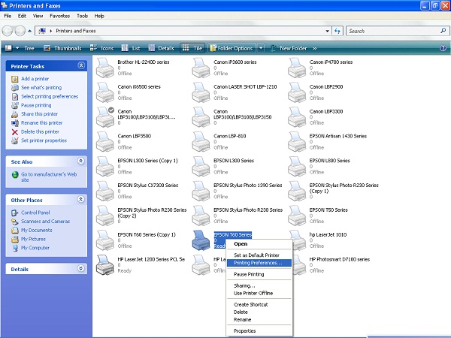
Task: Open the address bar dropdown arrow
Action: 327,31
